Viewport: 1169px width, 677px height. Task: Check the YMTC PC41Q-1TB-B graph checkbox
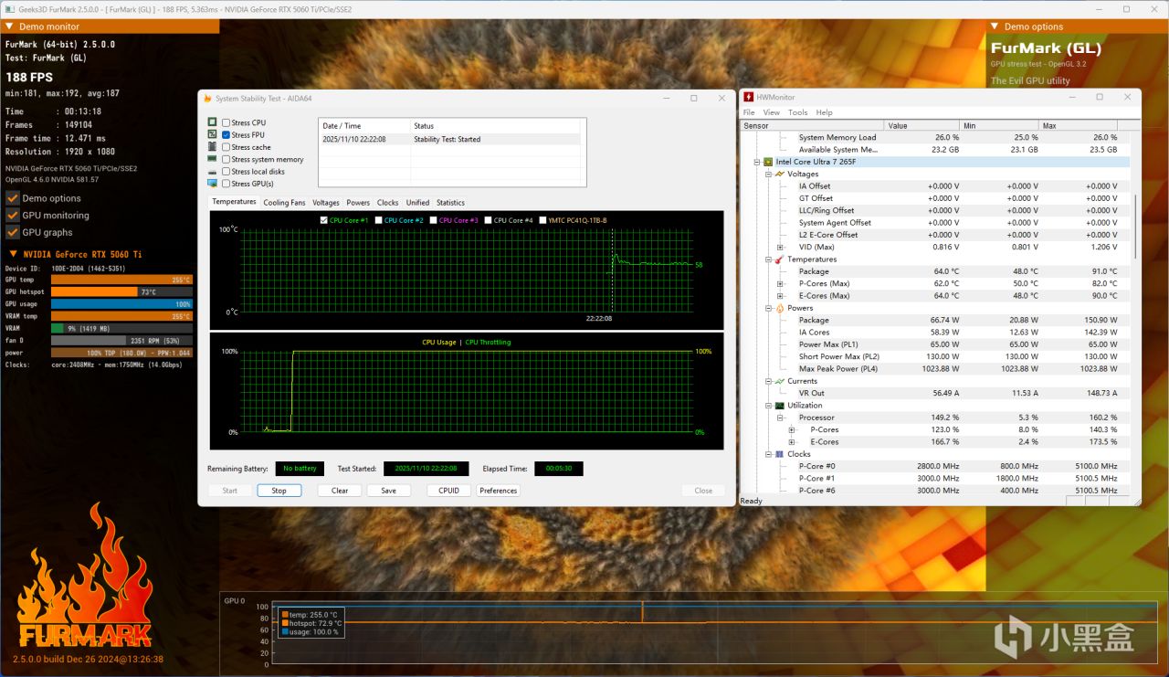click(543, 220)
